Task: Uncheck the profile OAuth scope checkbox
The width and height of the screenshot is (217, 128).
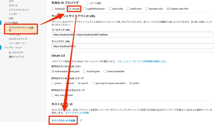Action: point(131,83)
